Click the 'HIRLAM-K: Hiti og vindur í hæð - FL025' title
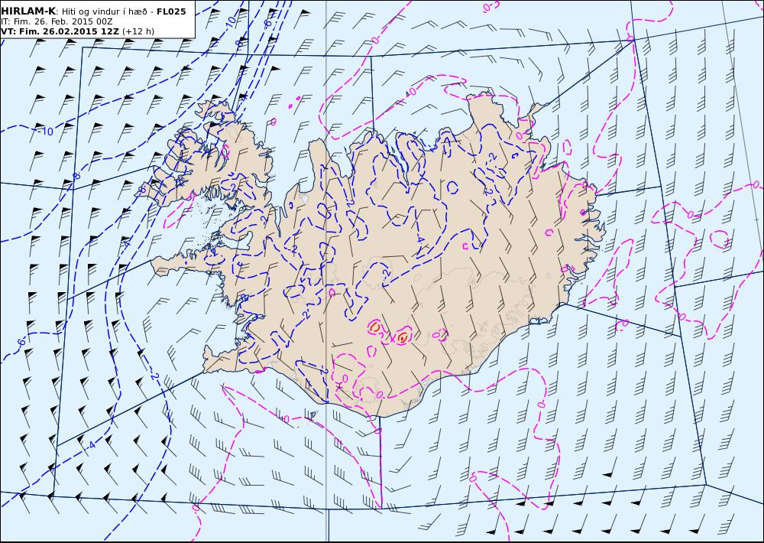 pos(93,11)
